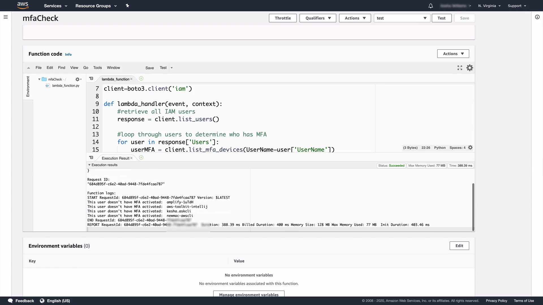
Task: Click the notifications bell icon
Action: (430, 6)
